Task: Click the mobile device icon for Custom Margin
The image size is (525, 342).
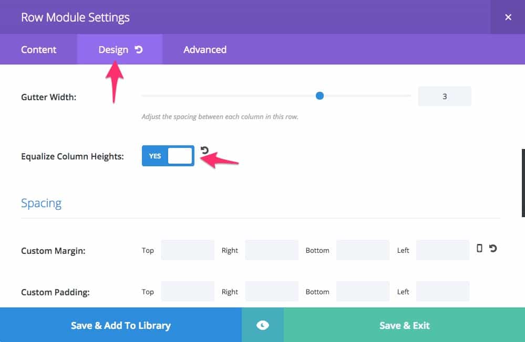Action: tap(479, 249)
